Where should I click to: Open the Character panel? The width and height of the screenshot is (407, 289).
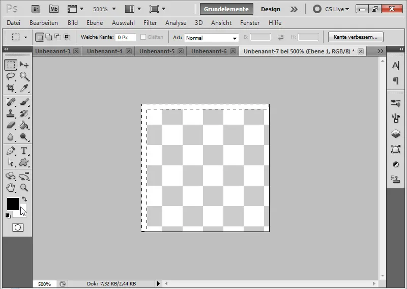coord(396,66)
